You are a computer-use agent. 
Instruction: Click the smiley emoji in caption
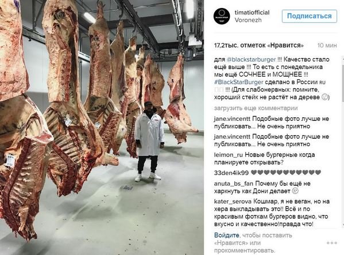324,97
